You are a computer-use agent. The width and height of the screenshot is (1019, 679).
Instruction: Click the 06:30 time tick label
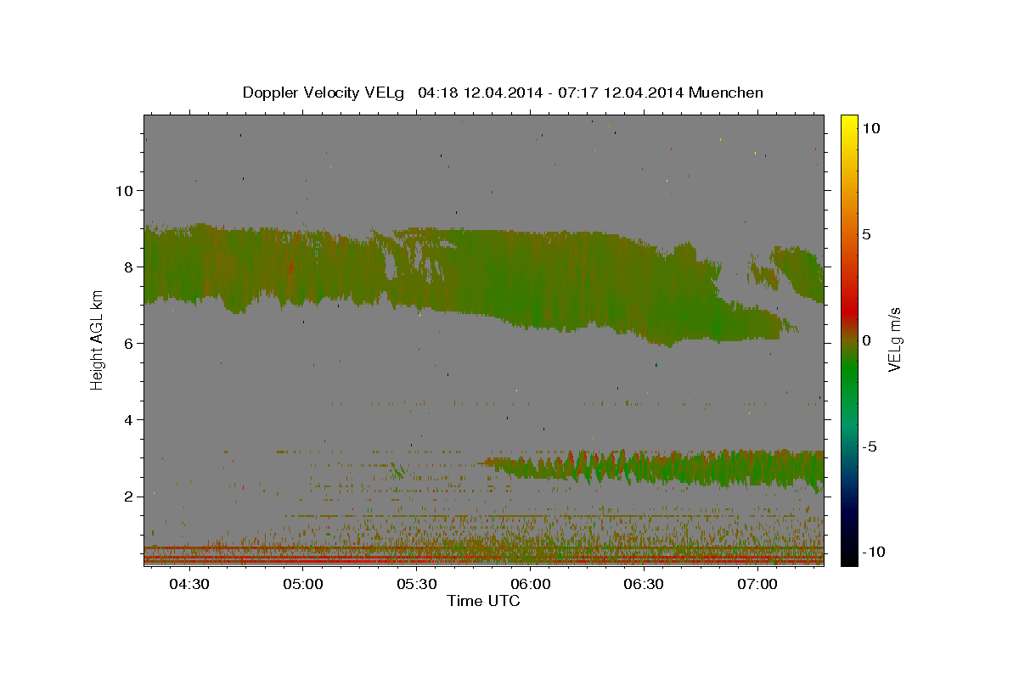[644, 584]
